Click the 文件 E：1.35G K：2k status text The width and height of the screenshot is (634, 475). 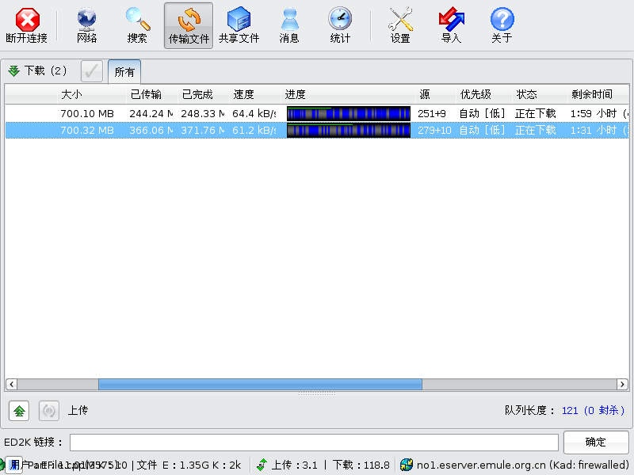click(x=189, y=465)
